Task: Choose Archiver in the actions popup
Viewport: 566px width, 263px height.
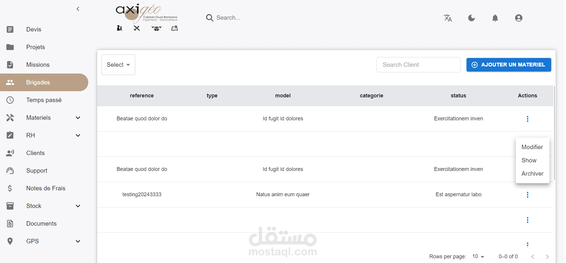Action: [532, 174]
